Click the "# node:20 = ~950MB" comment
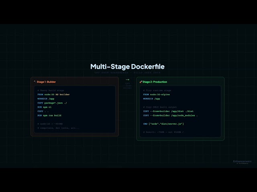Screen dimensions: 257x192 point(50,124)
